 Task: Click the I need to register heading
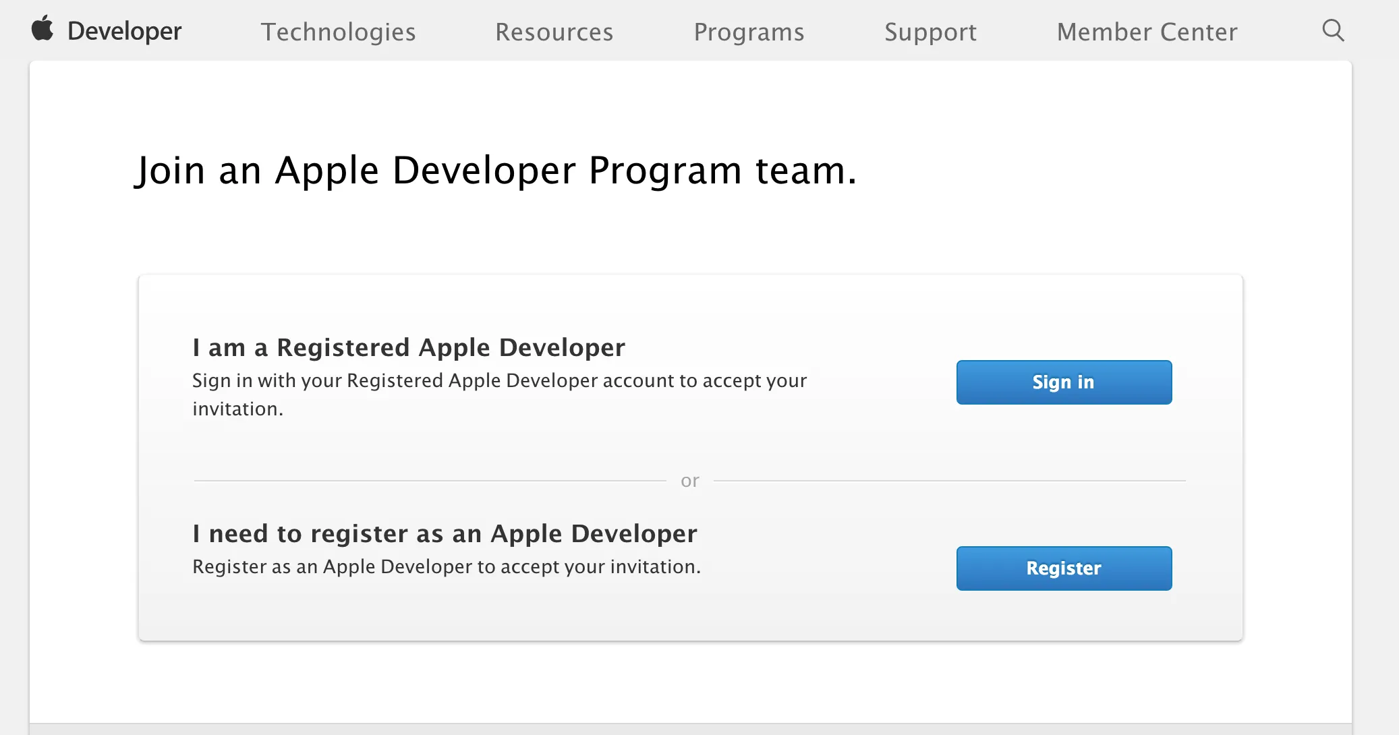(x=444, y=533)
